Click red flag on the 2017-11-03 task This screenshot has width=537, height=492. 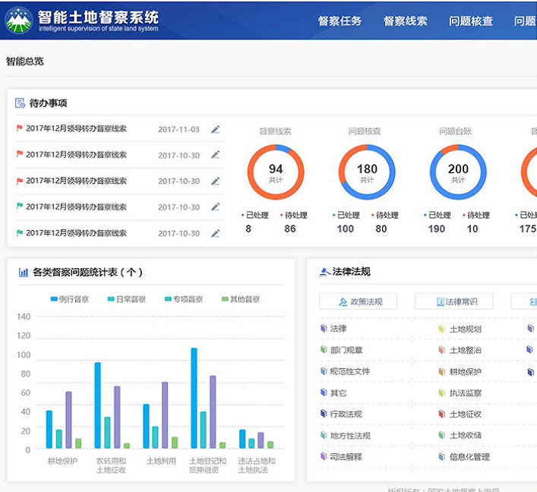click(x=20, y=128)
